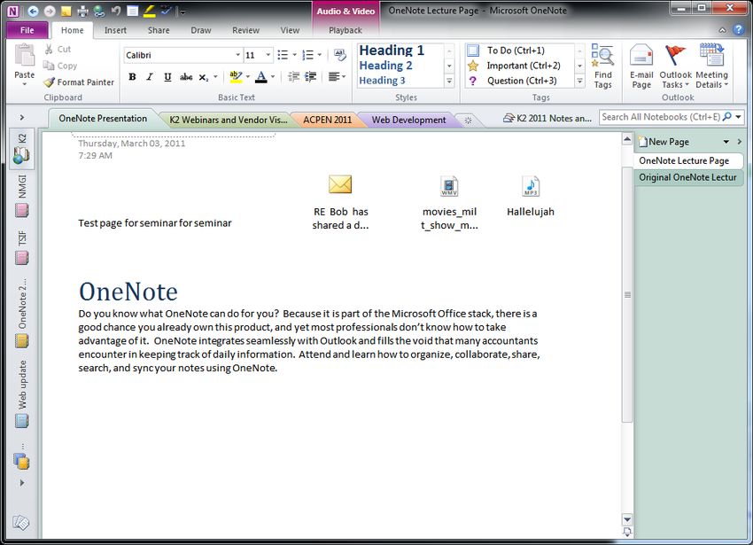753x545 pixels.
Task: Expand the Styles gallery More arrow
Action: [x=449, y=82]
